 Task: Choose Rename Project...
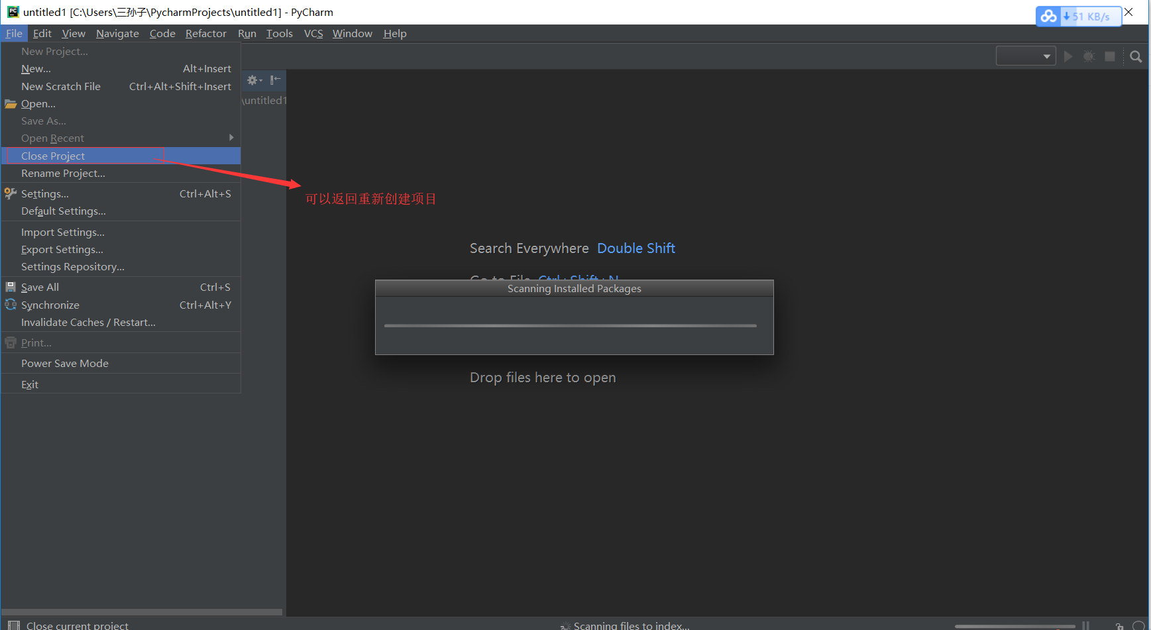[x=121, y=174]
